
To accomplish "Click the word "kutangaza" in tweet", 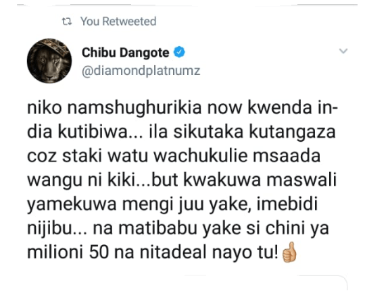I will pos(293,133).
